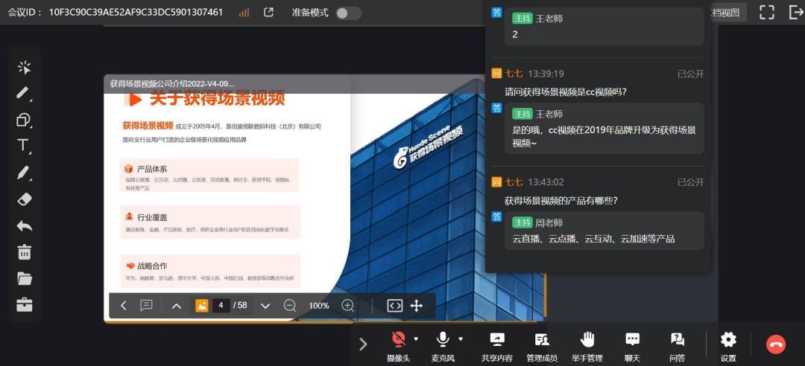
Task: Toggle the 准备模式 switch
Action: (348, 13)
